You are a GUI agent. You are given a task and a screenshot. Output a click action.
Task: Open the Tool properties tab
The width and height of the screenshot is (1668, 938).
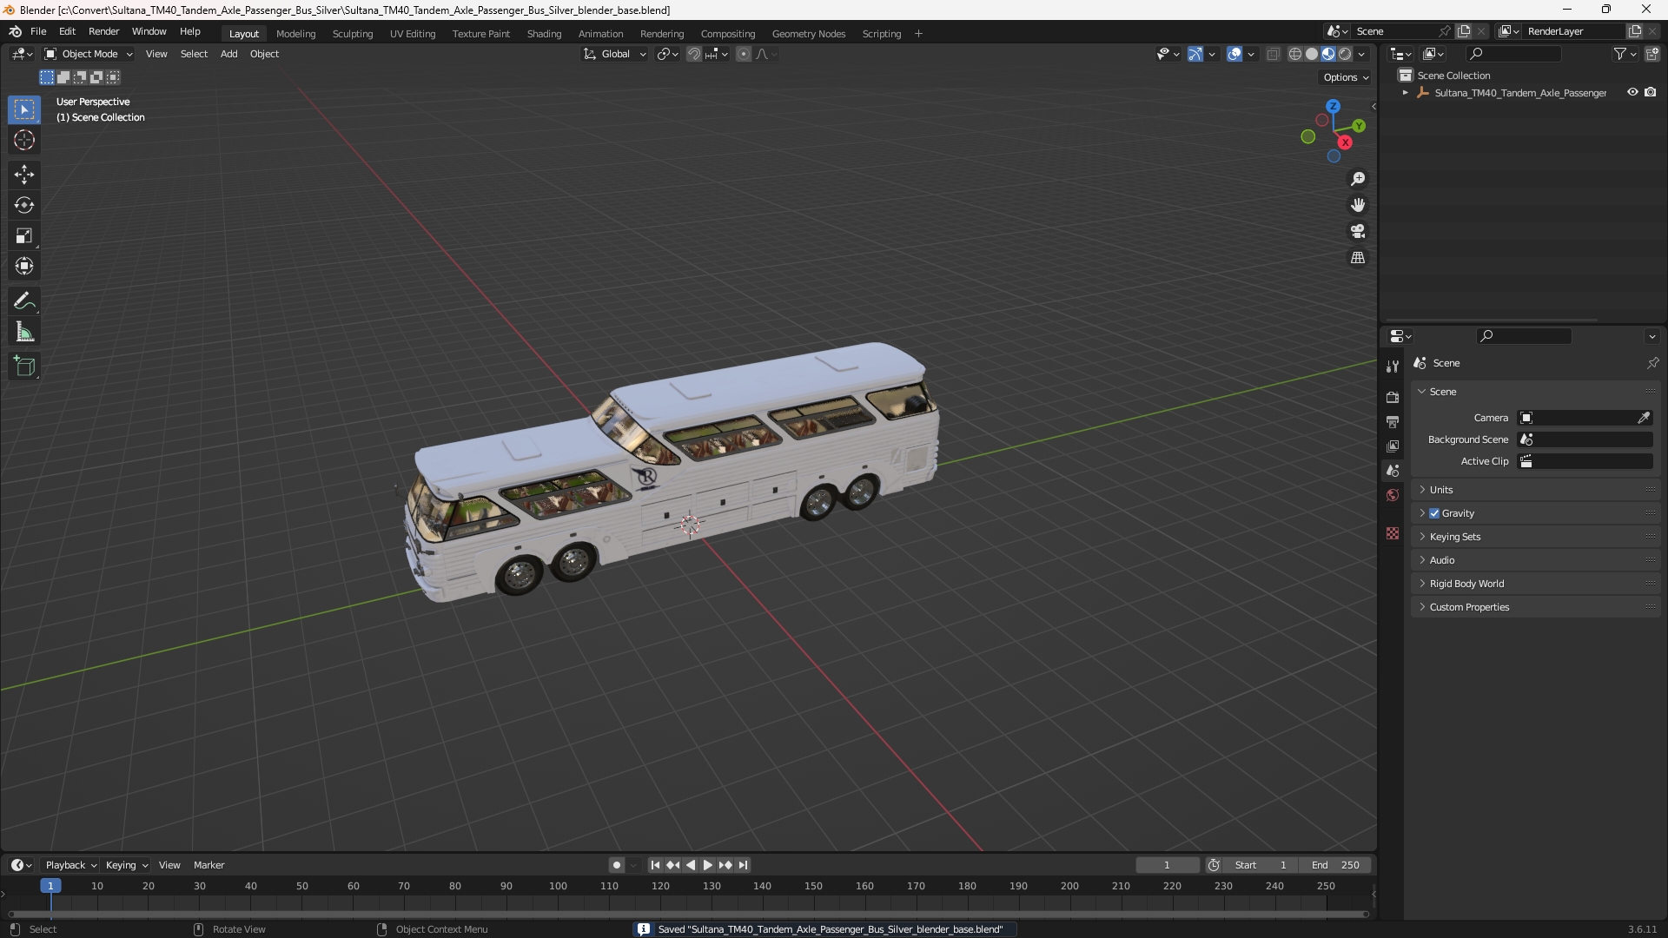click(x=1393, y=367)
